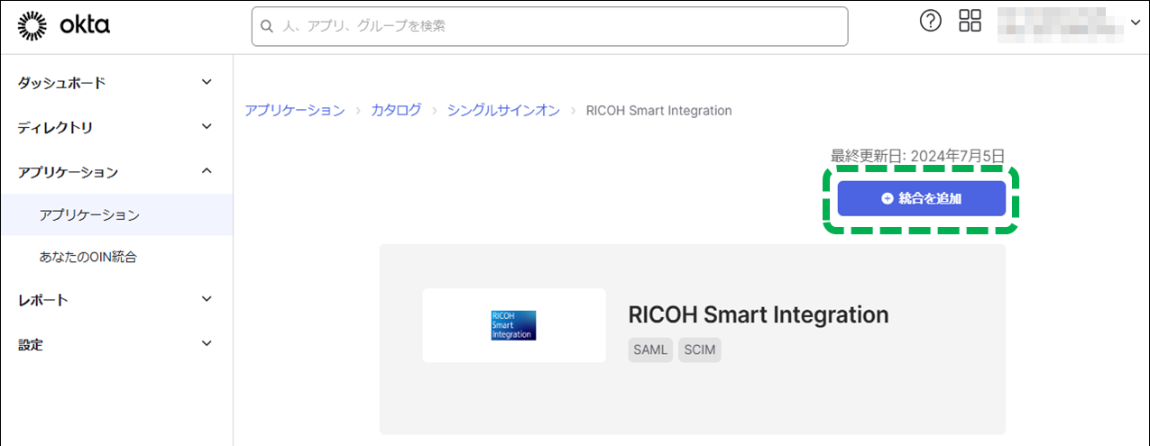Expand ダッシュボード sidebar section
The width and height of the screenshot is (1150, 446).
pyautogui.click(x=116, y=83)
